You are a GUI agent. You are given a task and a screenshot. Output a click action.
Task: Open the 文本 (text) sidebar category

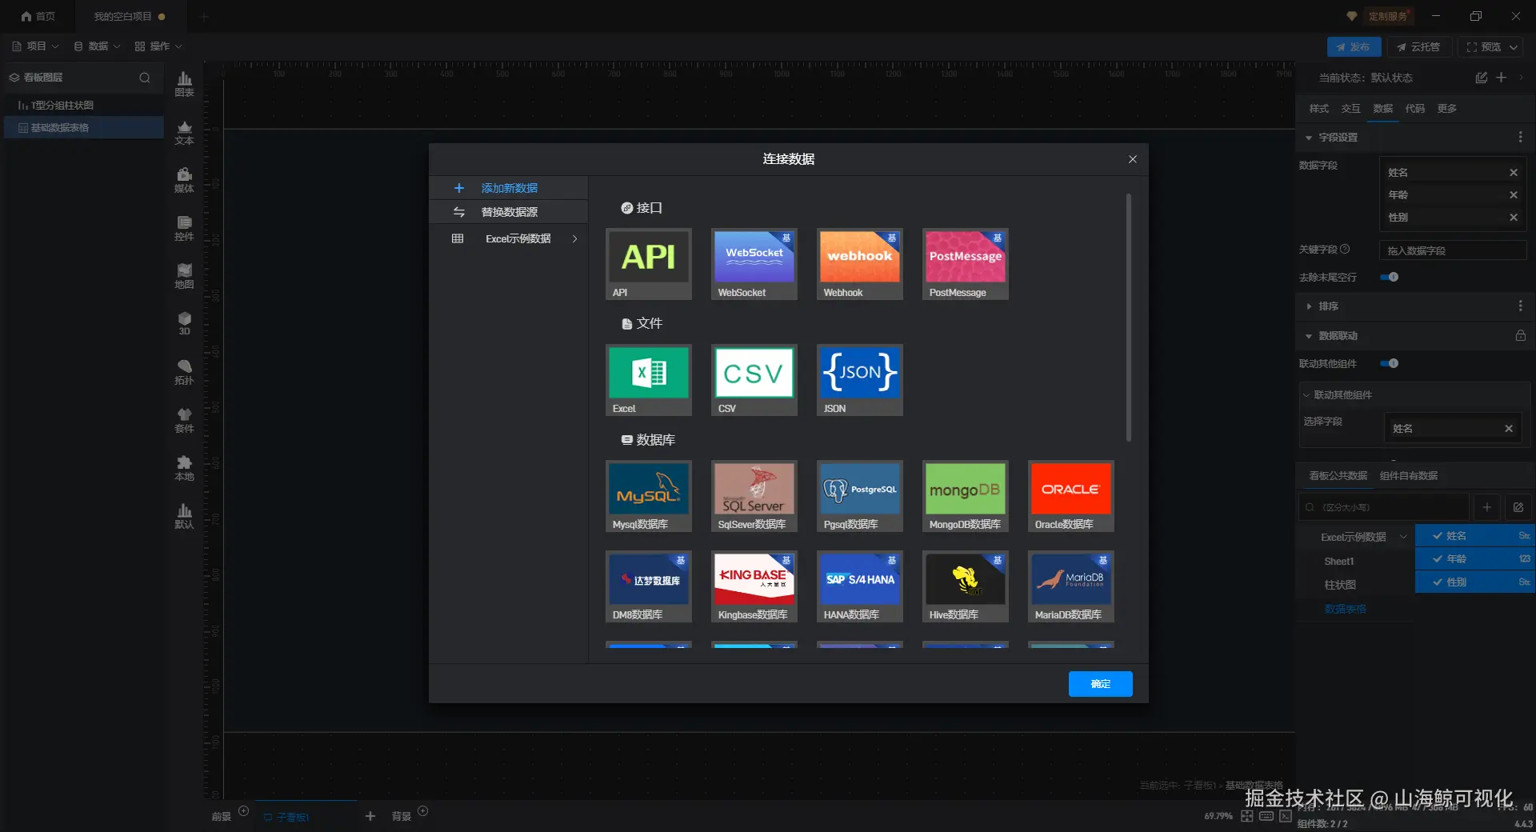(x=184, y=132)
